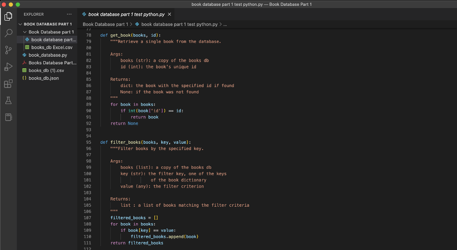Image resolution: width=457 pixels, height=250 pixels.
Task: Click 'filtered_books.append(book)' line
Action: 164,237
